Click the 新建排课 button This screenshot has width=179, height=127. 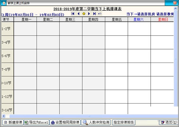coord(13,122)
